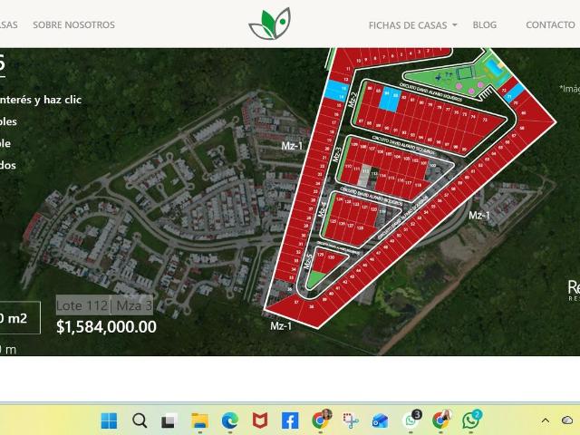Click red lot 87 in Mz-2
This screenshot has height=435, width=580.
(362, 115)
